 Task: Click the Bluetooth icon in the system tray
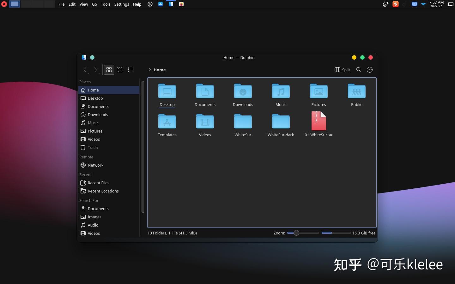point(405,4)
